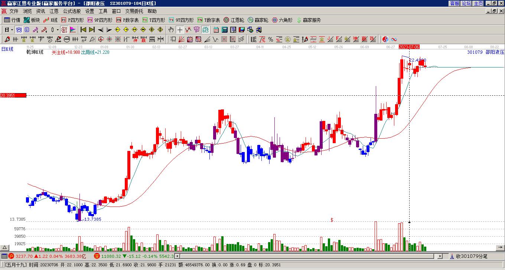Open 赢家服务 from the toolbar
This screenshot has width=505, height=270.
point(308,20)
